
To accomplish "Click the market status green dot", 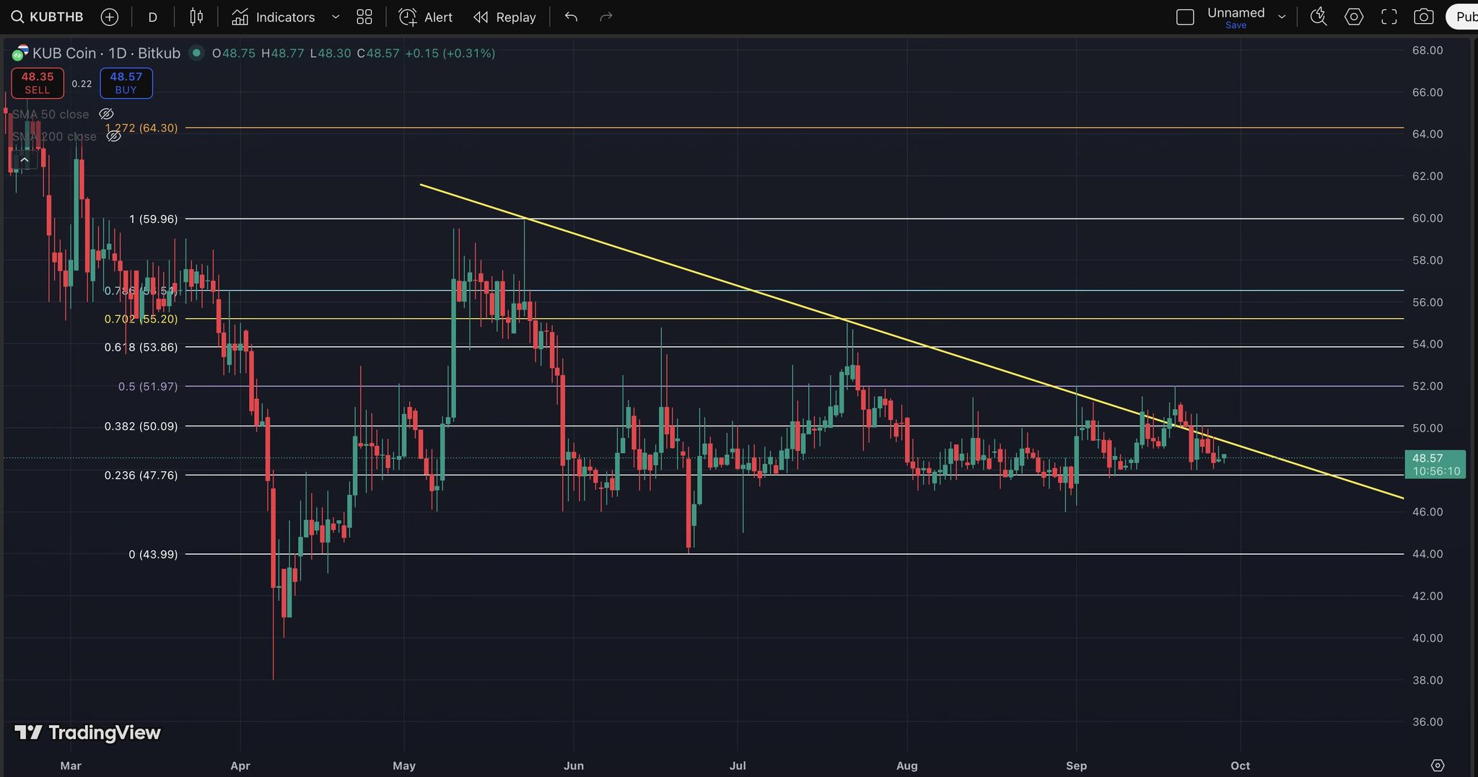I will coord(196,53).
